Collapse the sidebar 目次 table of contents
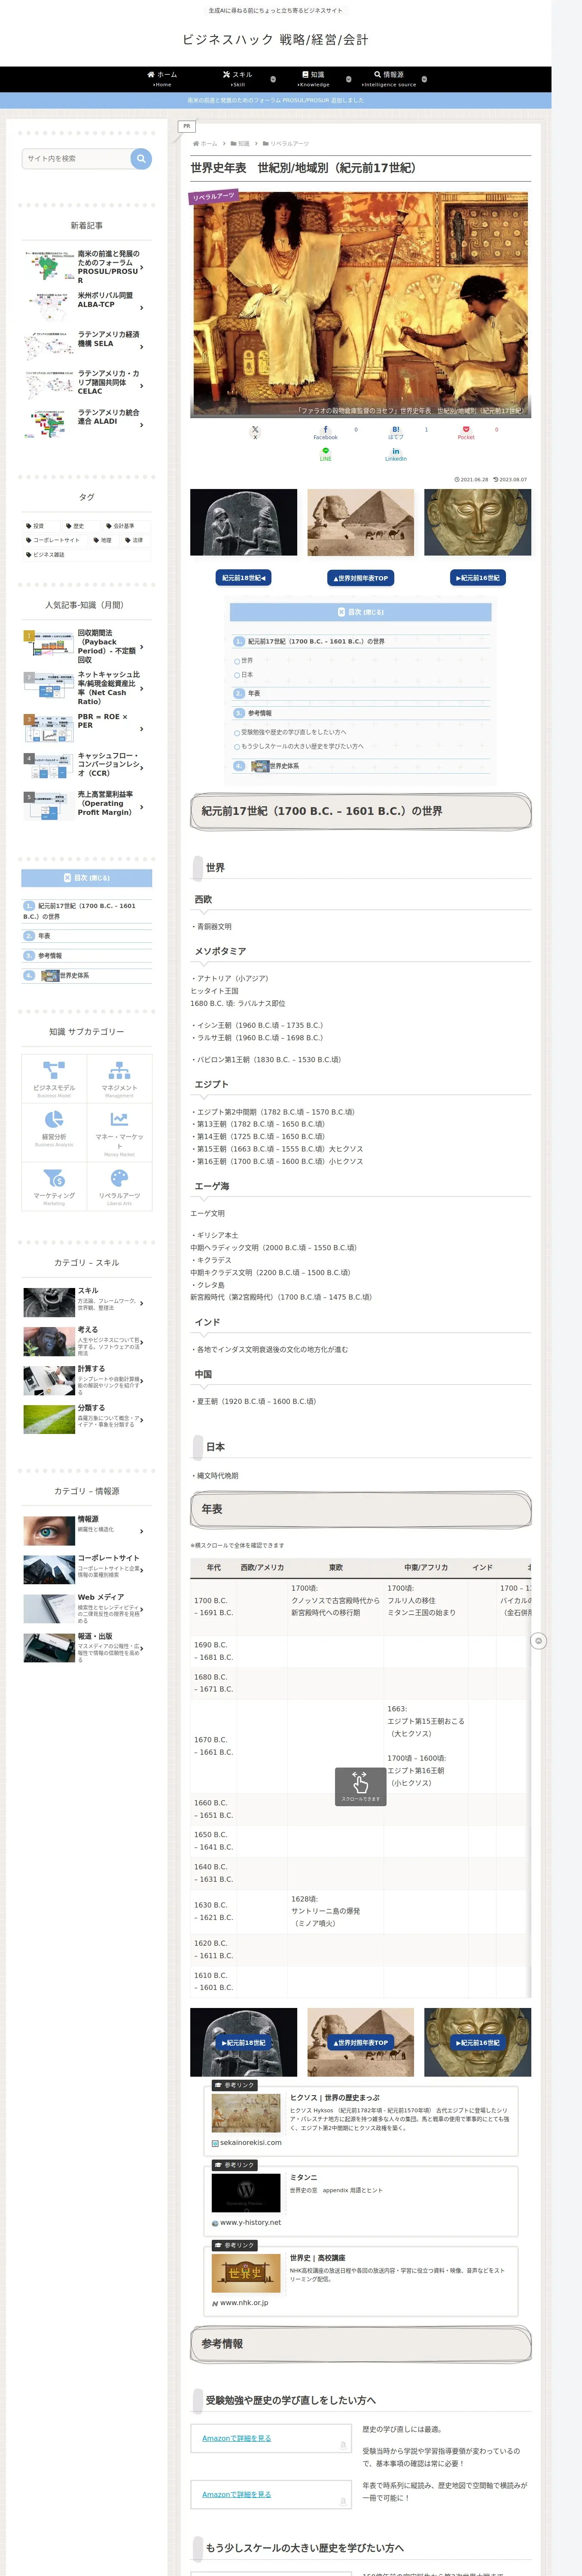The width and height of the screenshot is (582, 2576). coord(87,878)
